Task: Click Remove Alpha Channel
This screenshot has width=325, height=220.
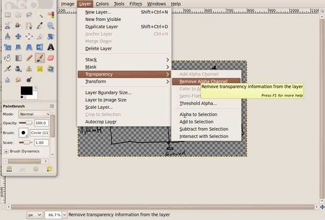Action: click(206, 81)
